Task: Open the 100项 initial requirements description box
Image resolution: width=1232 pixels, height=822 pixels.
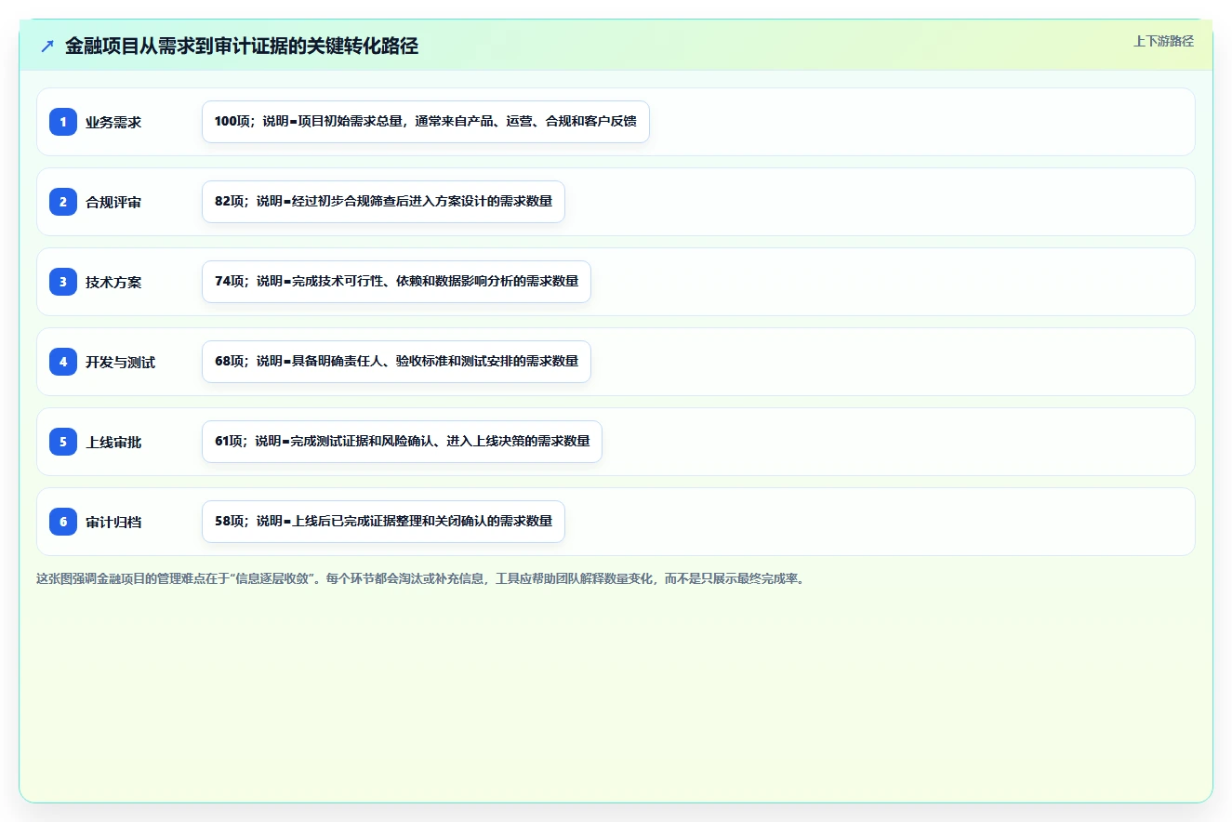Action: coord(426,122)
